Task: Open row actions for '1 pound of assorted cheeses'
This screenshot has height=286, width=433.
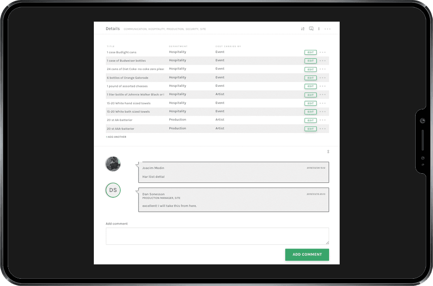Action: coord(322,86)
